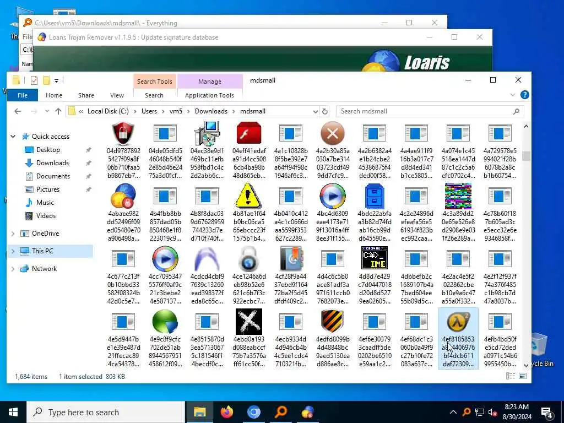Select the green globe file 4e9c8f9cfc

(165, 339)
